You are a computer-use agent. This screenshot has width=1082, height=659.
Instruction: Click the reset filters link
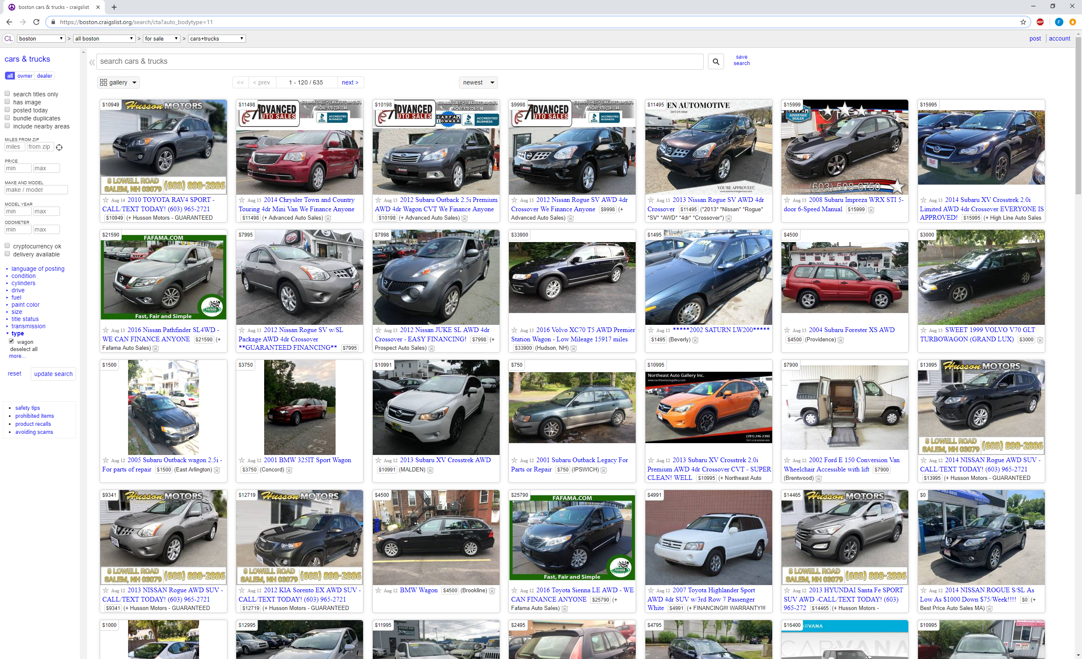[14, 374]
